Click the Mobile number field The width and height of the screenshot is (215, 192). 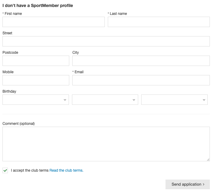[x=36, y=80]
